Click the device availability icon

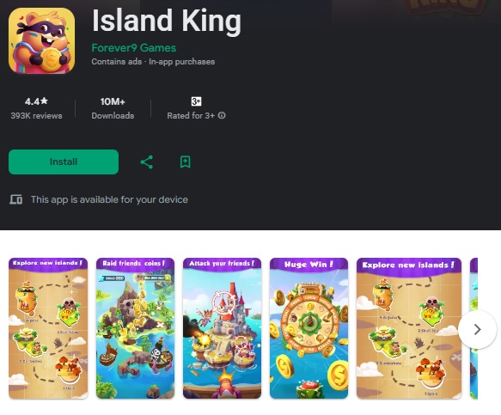[x=15, y=199]
